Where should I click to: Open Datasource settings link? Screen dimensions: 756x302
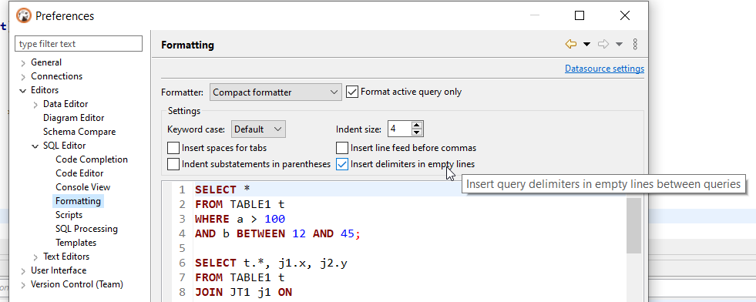click(604, 69)
